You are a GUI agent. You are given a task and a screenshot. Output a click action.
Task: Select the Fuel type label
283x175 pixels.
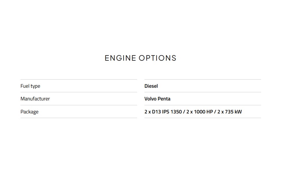click(30, 86)
